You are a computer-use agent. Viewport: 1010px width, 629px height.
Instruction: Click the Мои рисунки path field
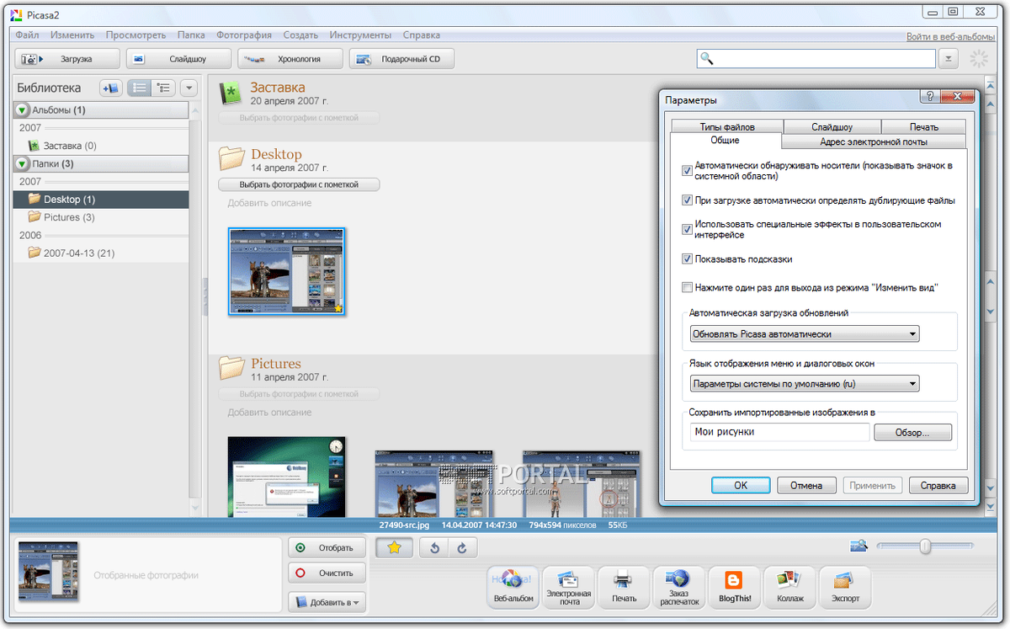[x=779, y=432]
